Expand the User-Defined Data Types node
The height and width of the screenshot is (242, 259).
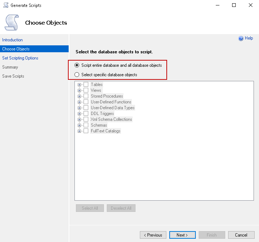(x=79, y=108)
